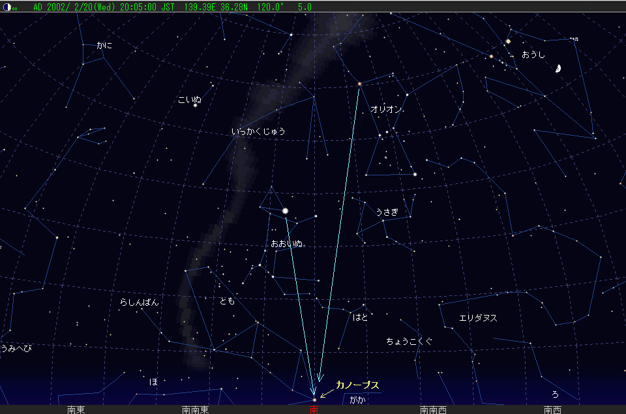Click the 南南東 direction label
Screen dimensions: 626x414
tap(195, 409)
